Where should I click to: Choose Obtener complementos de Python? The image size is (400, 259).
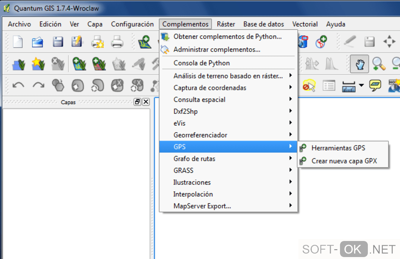228,36
